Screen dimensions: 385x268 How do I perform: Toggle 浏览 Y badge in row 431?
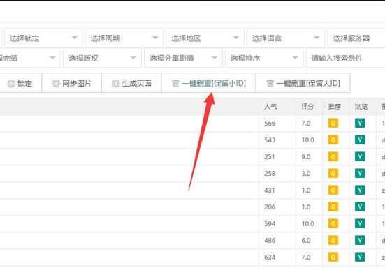[x=360, y=191]
